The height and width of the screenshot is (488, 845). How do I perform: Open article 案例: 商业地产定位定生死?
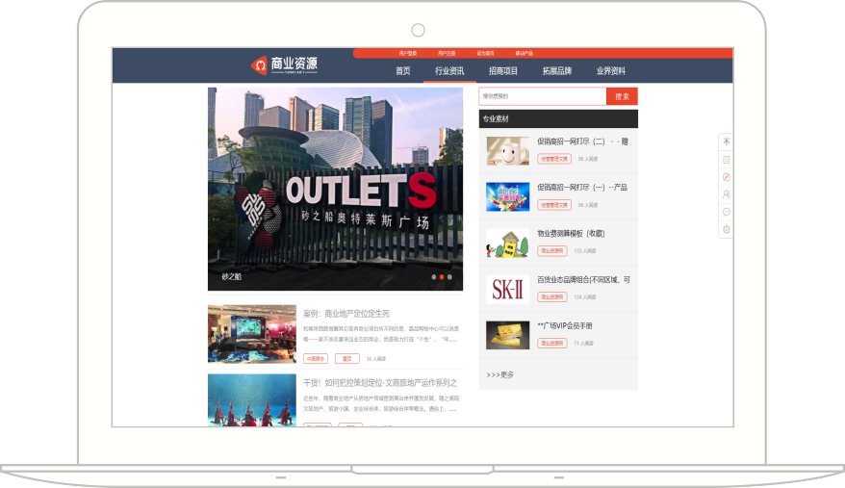click(x=346, y=314)
